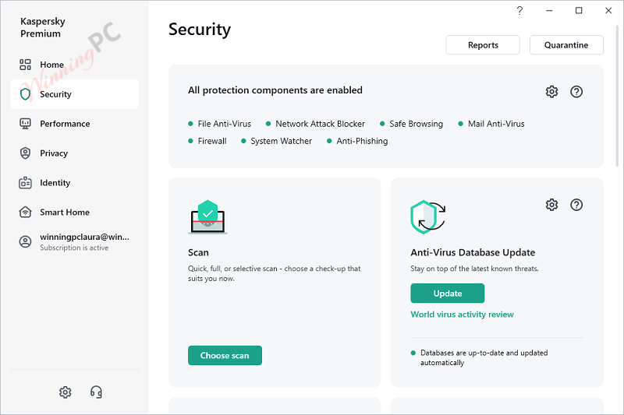Open the Quarantine window
The width and height of the screenshot is (624, 415).
click(x=566, y=45)
